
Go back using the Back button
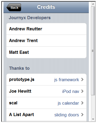coord(14,7)
